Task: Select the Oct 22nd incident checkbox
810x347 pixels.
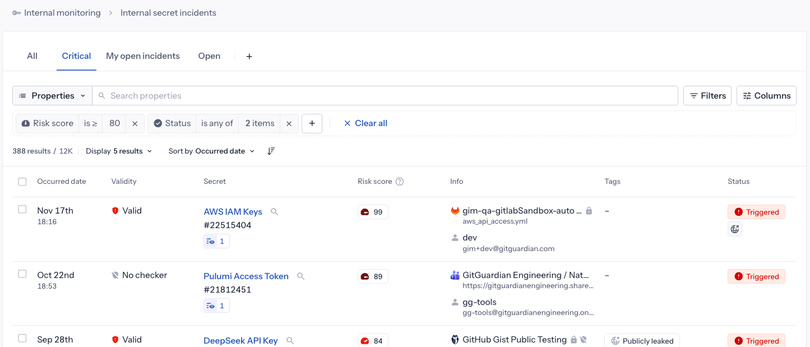Action: tap(22, 274)
